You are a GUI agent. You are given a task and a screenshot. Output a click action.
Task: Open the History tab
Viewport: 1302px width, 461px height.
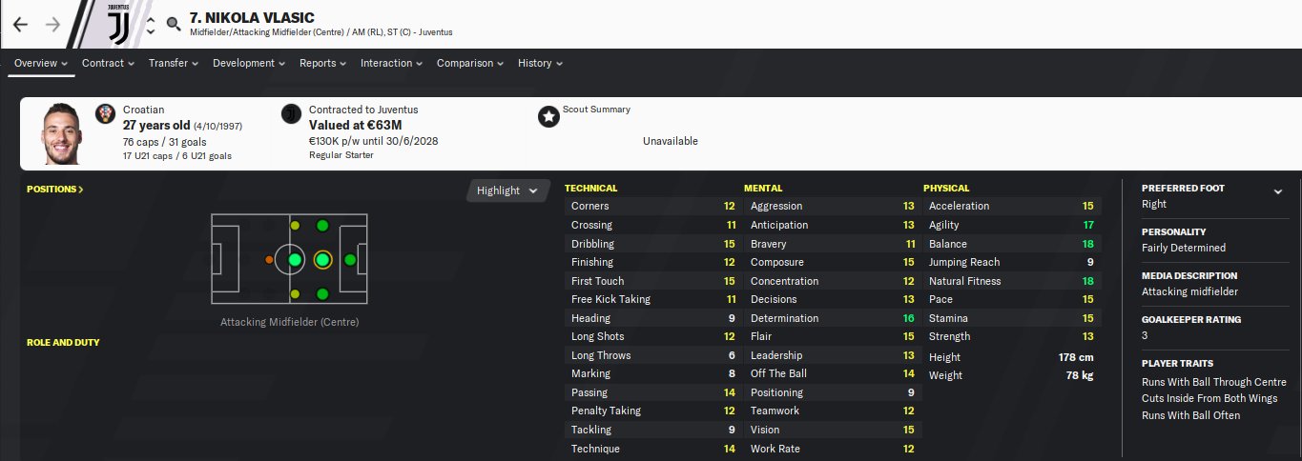[x=540, y=63]
